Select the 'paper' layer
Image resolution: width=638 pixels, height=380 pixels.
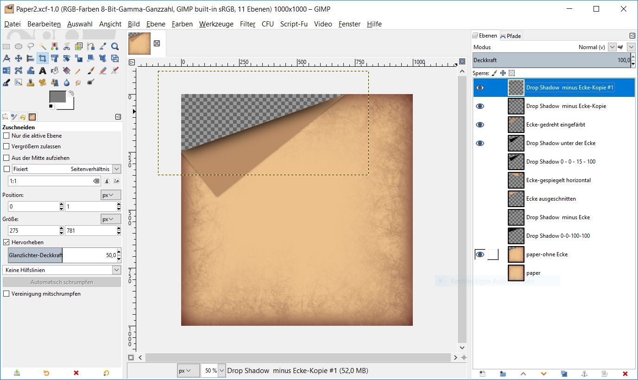pos(533,273)
